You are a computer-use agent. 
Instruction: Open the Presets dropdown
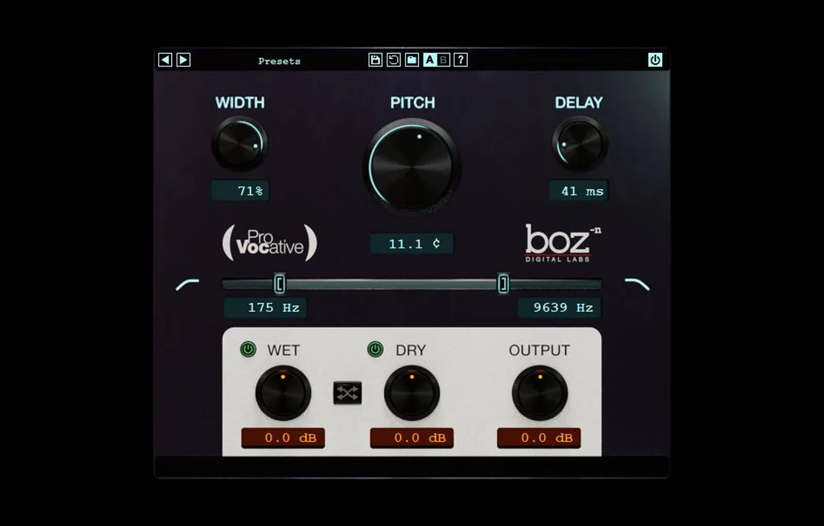pyautogui.click(x=279, y=61)
